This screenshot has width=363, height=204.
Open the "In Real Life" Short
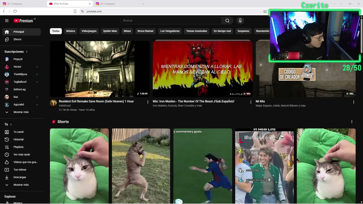coord(264,166)
